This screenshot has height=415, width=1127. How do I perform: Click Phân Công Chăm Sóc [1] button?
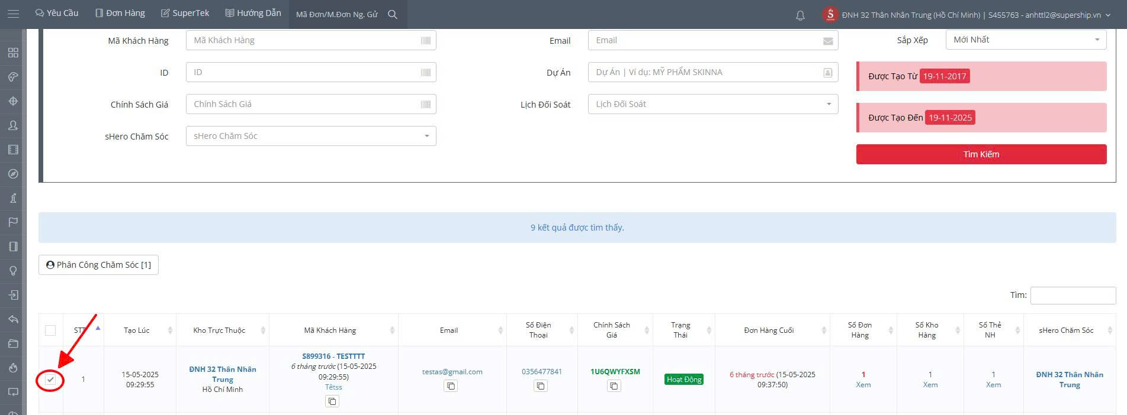click(x=98, y=265)
